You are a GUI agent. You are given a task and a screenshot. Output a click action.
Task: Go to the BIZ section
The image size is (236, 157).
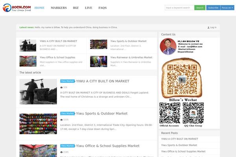(76, 8)
